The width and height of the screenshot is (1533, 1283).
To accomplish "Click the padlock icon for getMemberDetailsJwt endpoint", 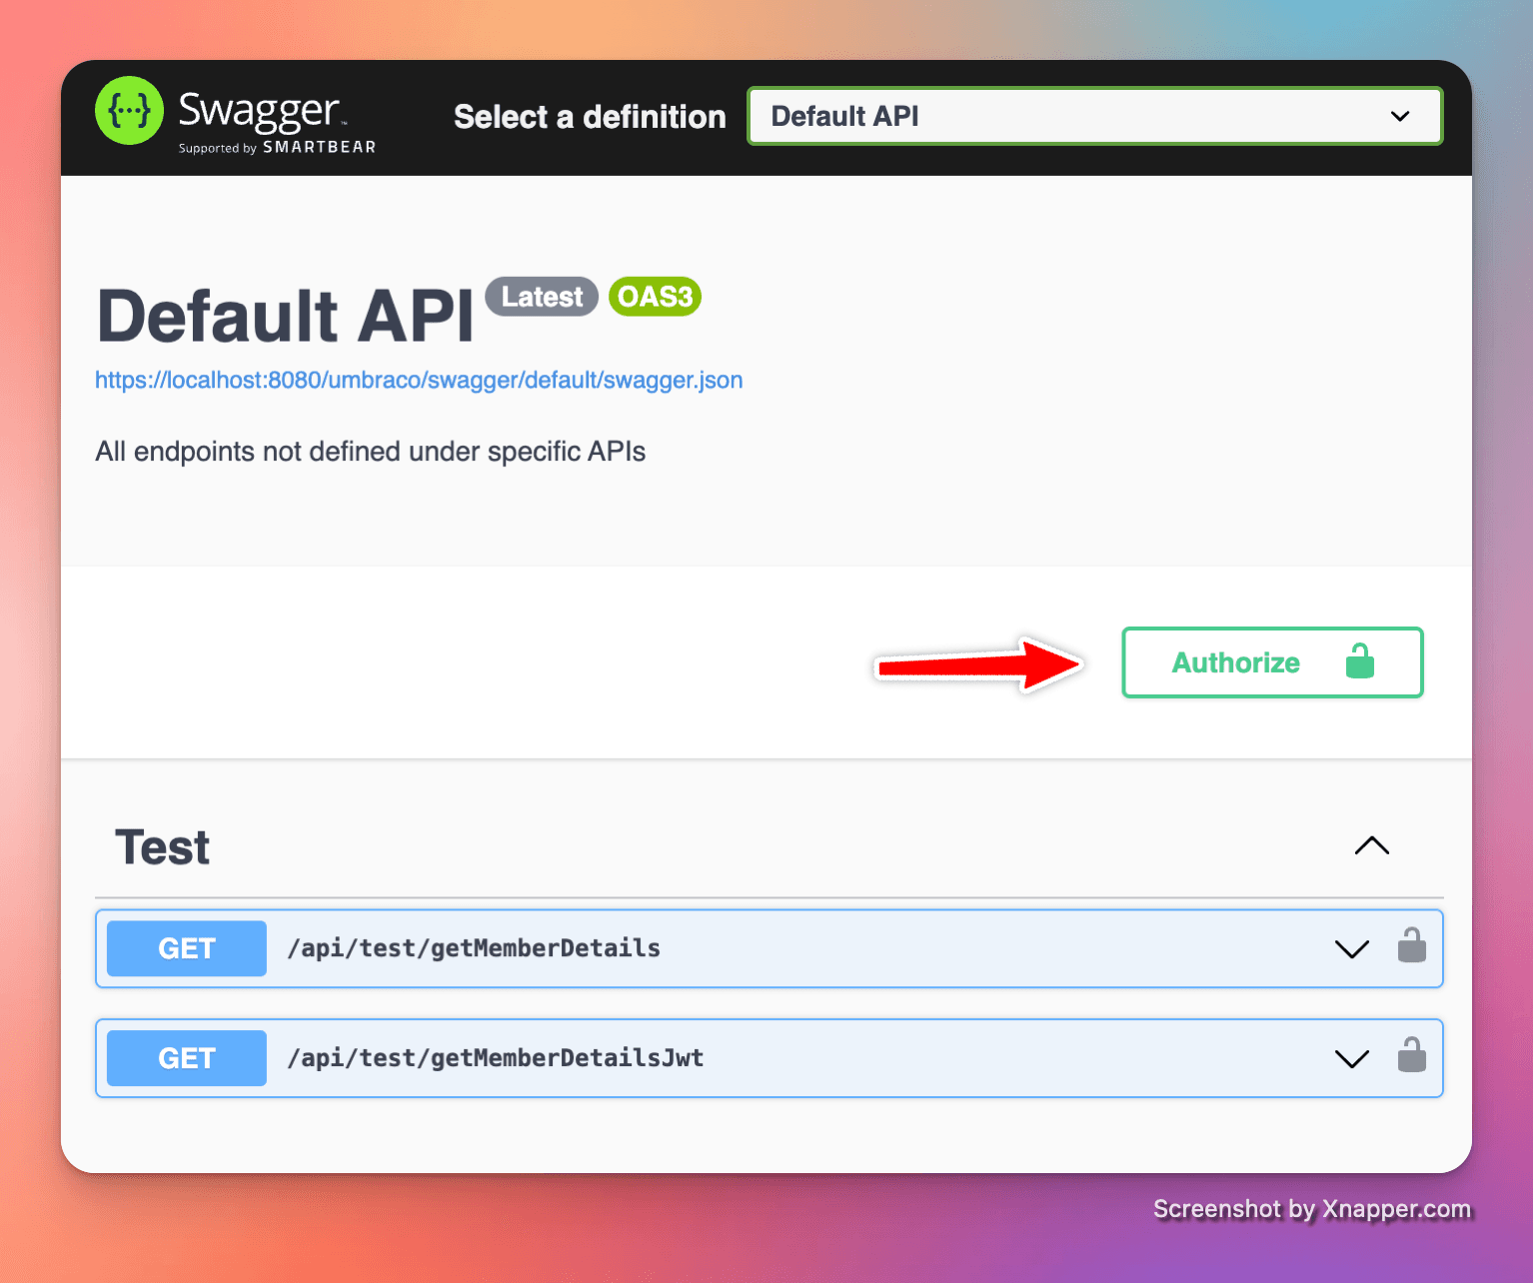I will click(1412, 1057).
